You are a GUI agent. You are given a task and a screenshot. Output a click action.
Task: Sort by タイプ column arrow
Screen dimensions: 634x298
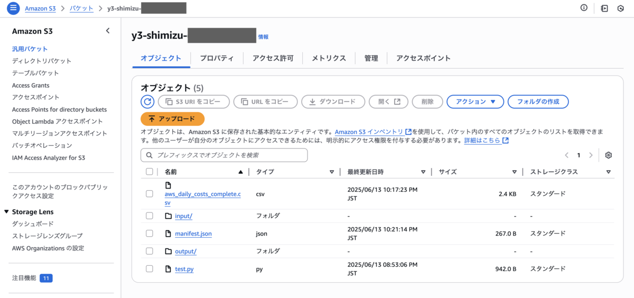tap(332, 172)
